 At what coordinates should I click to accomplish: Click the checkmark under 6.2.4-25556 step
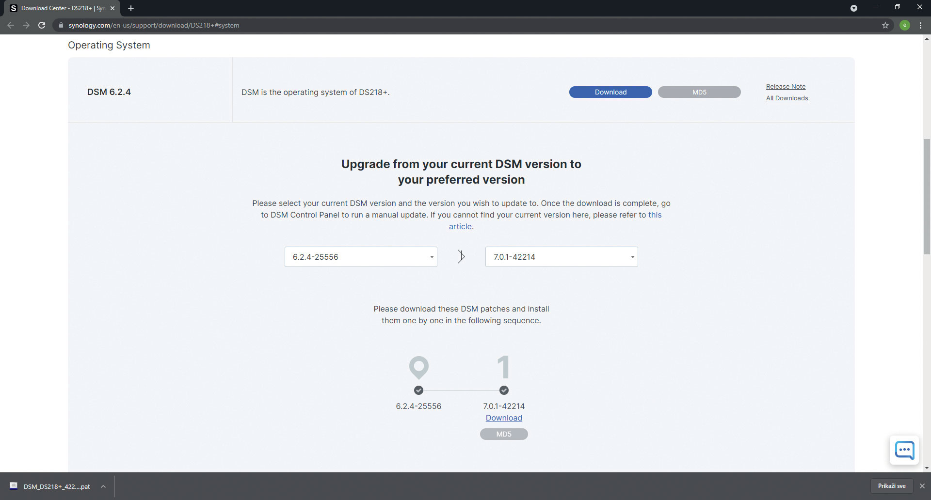click(418, 390)
